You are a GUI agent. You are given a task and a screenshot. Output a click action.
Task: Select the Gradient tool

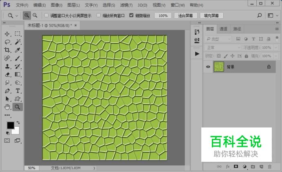coord(18,74)
